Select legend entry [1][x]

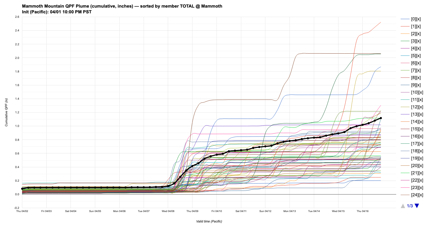tap(411, 26)
